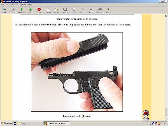Click the greyed Forward arrow icon
The height and width of the screenshot is (126, 168).
13,9
